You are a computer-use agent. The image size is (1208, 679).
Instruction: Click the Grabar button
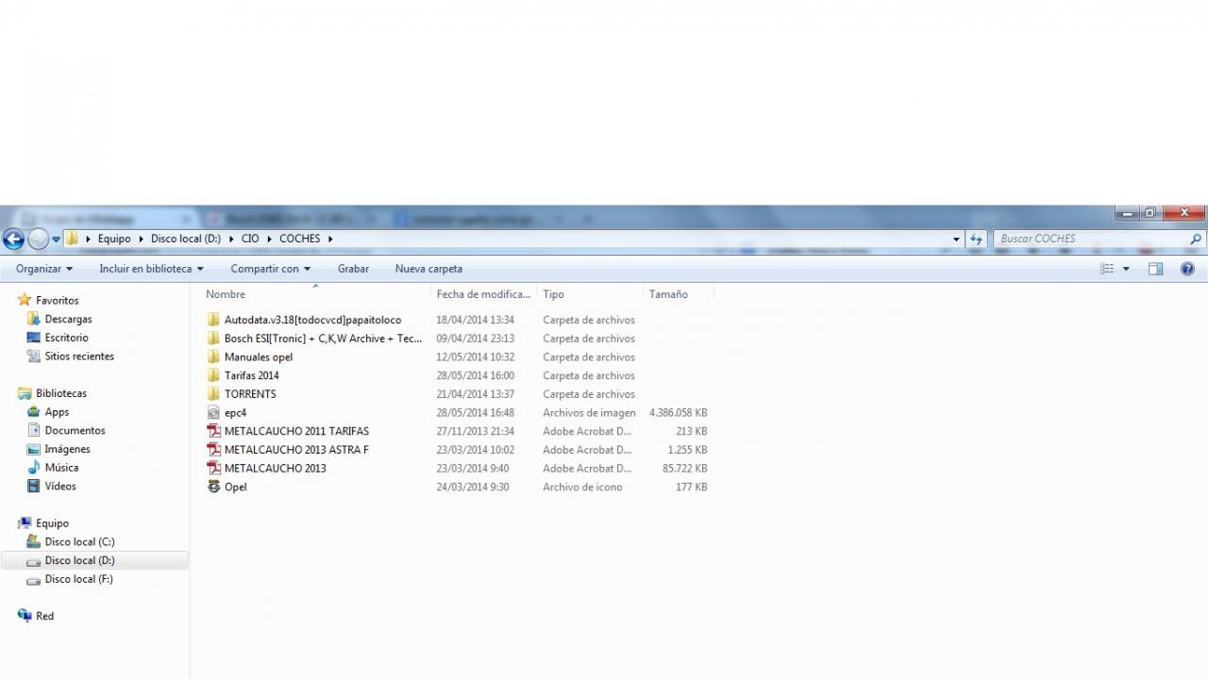coord(353,269)
